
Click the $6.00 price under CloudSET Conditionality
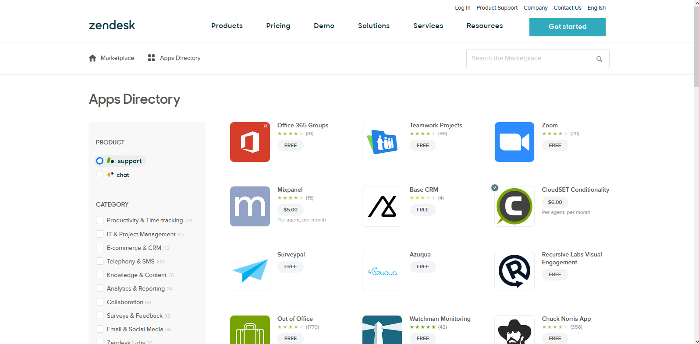(x=555, y=202)
